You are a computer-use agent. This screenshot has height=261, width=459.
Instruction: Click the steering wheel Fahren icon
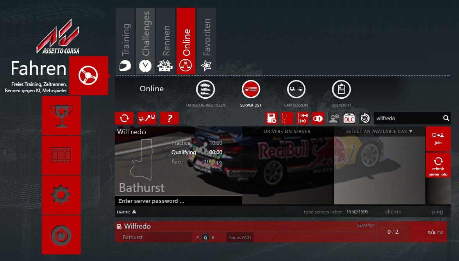click(x=88, y=76)
